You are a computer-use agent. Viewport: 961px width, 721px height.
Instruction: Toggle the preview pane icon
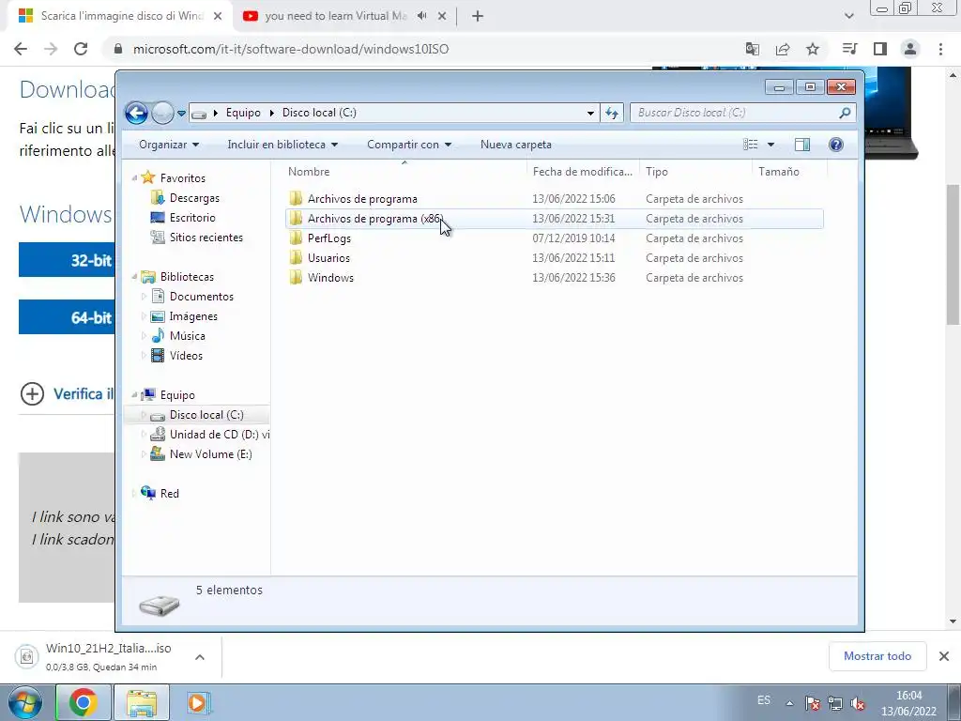click(802, 145)
